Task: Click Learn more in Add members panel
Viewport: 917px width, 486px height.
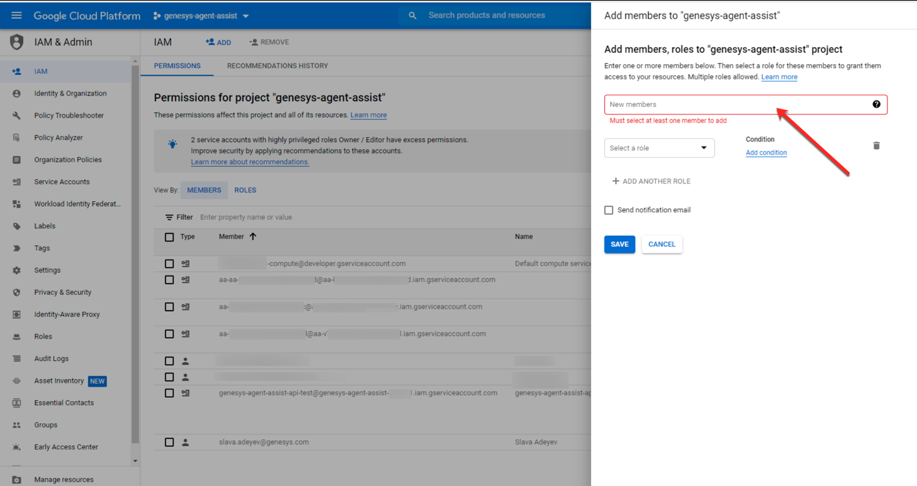Action: 779,77
